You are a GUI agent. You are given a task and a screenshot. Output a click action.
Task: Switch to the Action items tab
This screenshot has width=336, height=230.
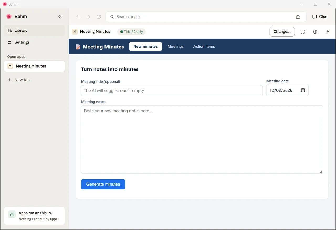204,47
